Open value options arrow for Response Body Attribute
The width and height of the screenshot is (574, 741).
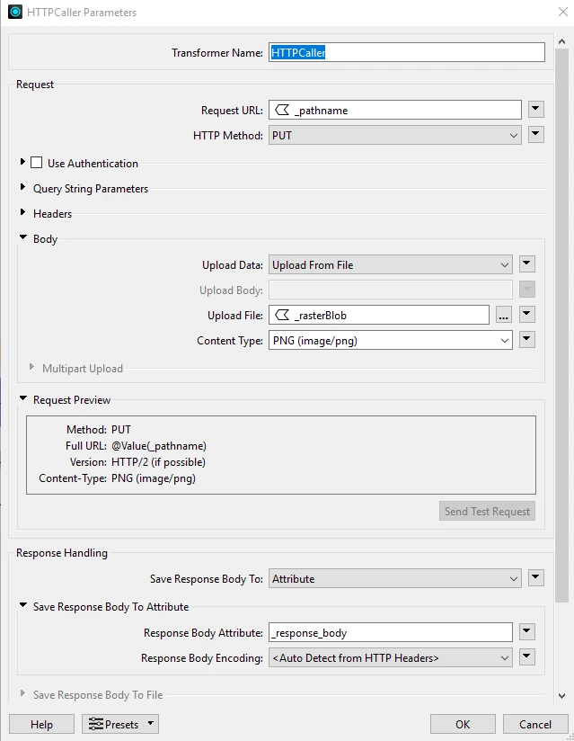(526, 631)
